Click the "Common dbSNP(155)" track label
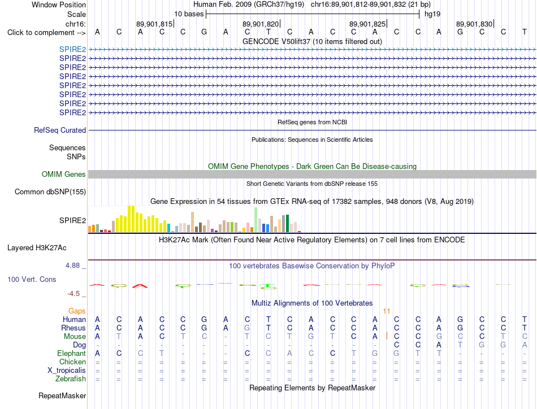 click(50, 192)
